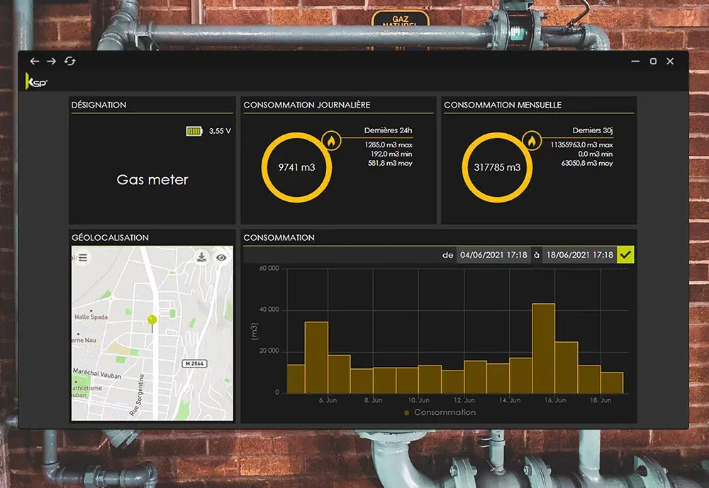
Task: Open the end date picker 18/06/2021 17:18
Action: 579,255
